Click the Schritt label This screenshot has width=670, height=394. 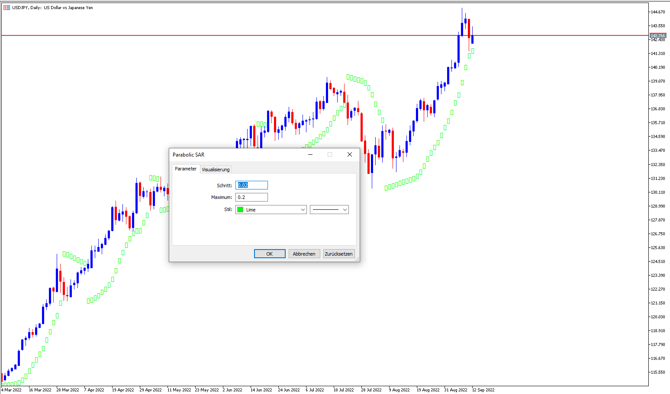(224, 186)
